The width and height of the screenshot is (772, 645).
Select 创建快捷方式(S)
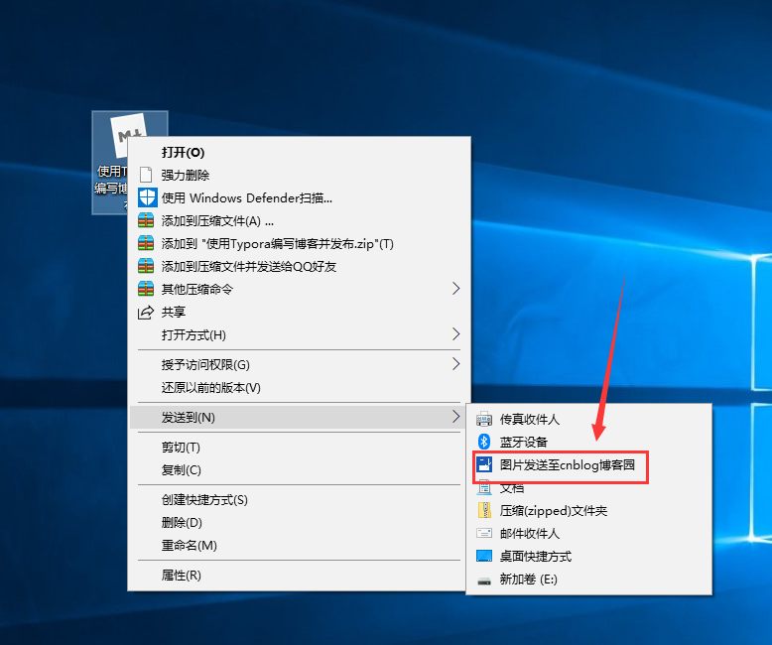299,500
